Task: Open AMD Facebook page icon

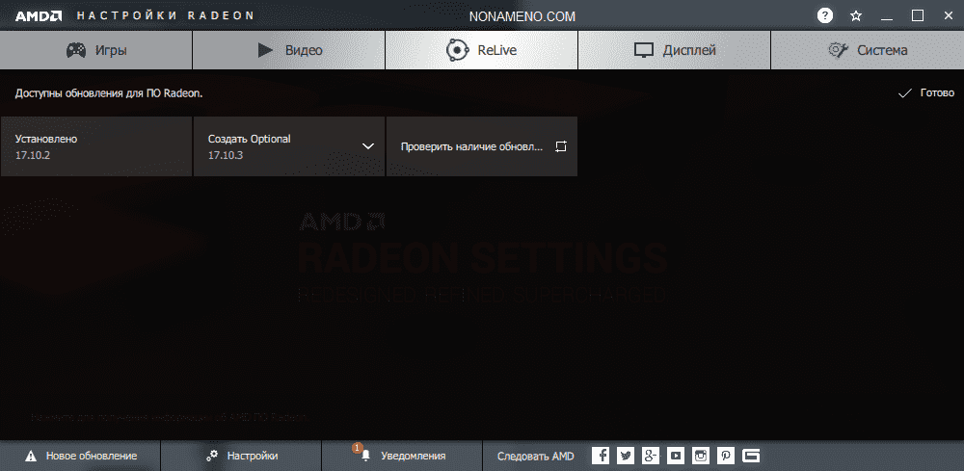Action: (x=601, y=456)
